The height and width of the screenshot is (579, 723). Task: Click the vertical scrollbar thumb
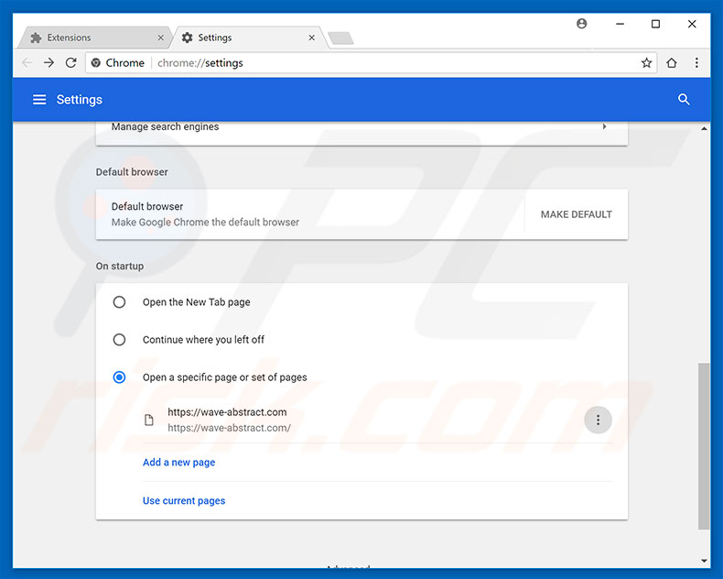(703, 444)
